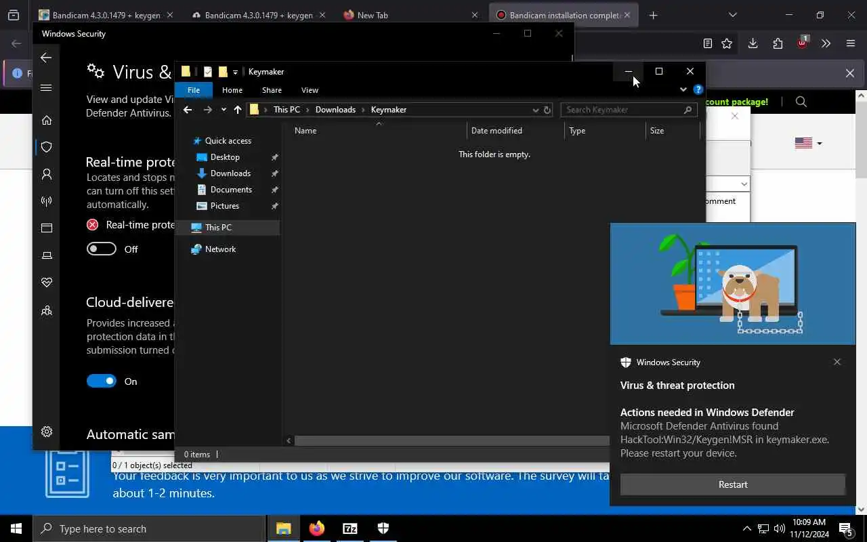This screenshot has width=867, height=542.
Task: Open Device performance & health heart icon
Action: pos(47,283)
